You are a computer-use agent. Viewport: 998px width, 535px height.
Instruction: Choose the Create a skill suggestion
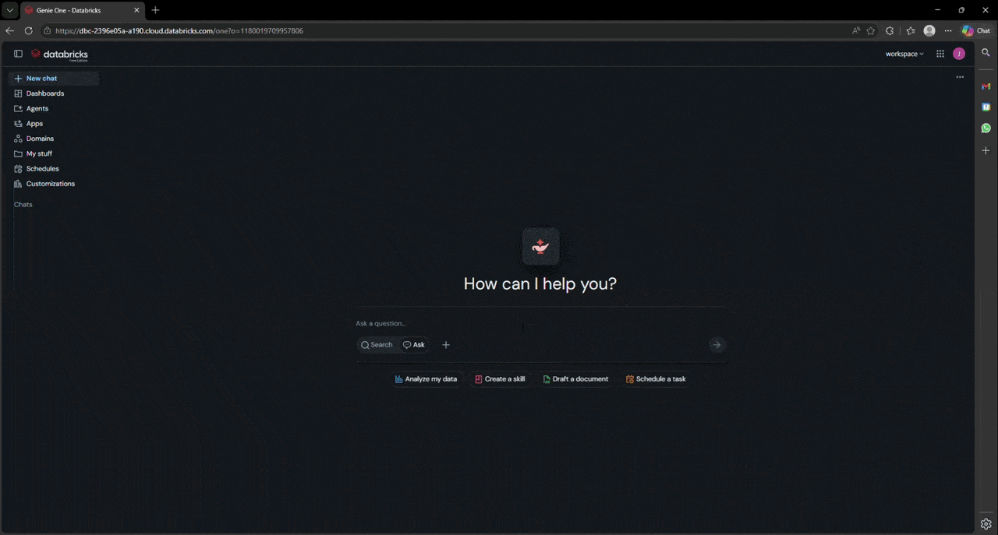[500, 379]
